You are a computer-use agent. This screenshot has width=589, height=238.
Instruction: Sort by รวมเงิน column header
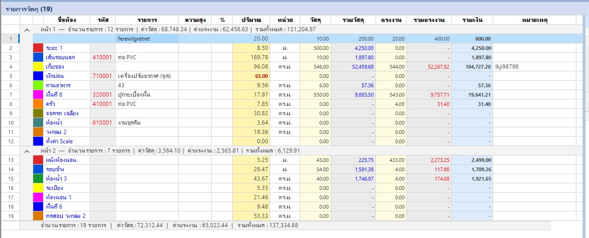(472, 20)
